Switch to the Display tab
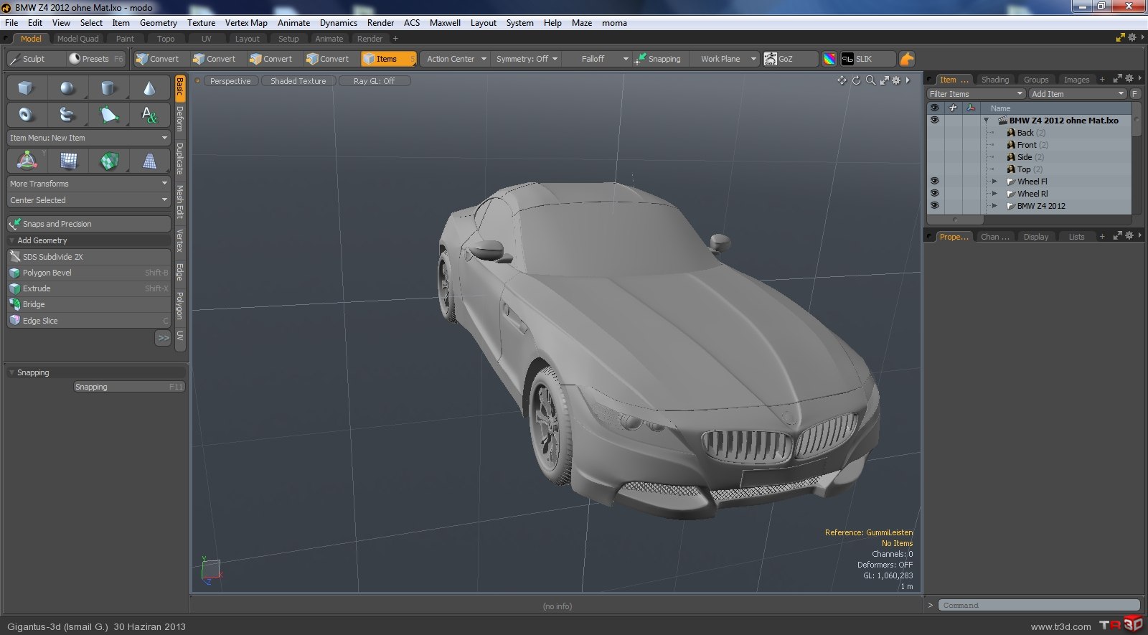This screenshot has width=1148, height=635. tap(1035, 237)
